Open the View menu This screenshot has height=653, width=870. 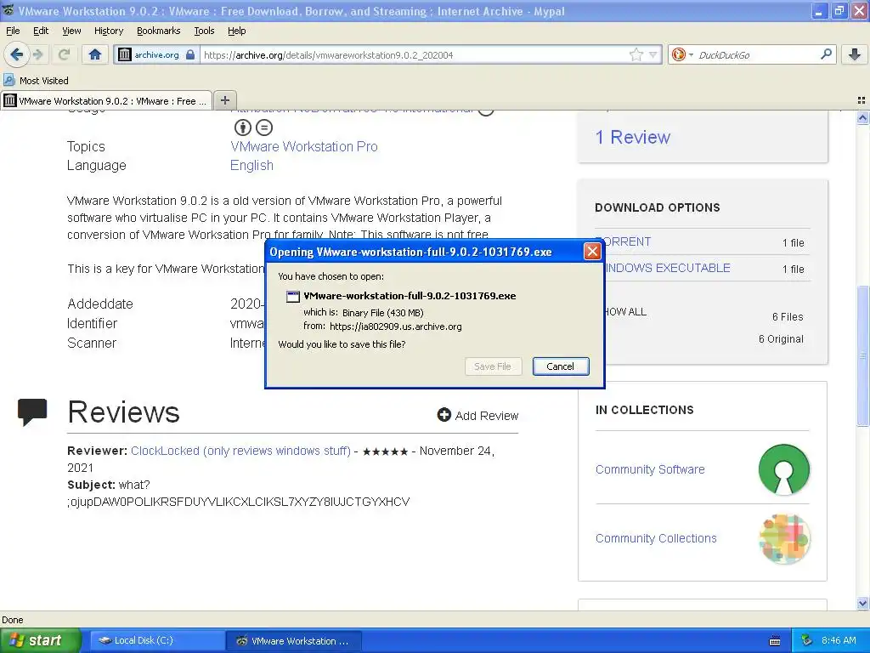tap(71, 31)
